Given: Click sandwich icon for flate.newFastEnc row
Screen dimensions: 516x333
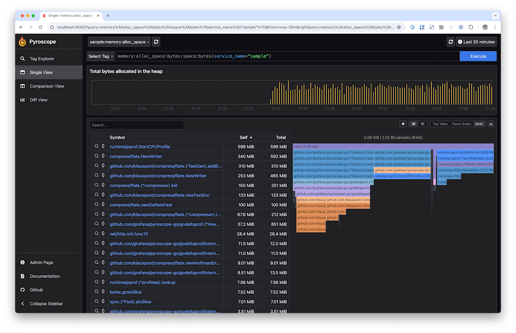Looking at the screenshot, I should pos(103,195).
